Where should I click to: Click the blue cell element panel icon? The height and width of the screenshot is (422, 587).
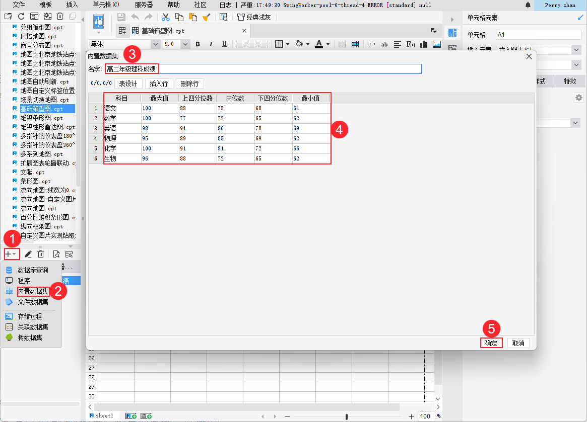452,33
